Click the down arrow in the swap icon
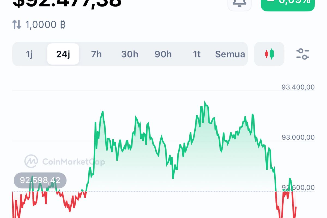The image size is (327, 218). click(x=19, y=24)
